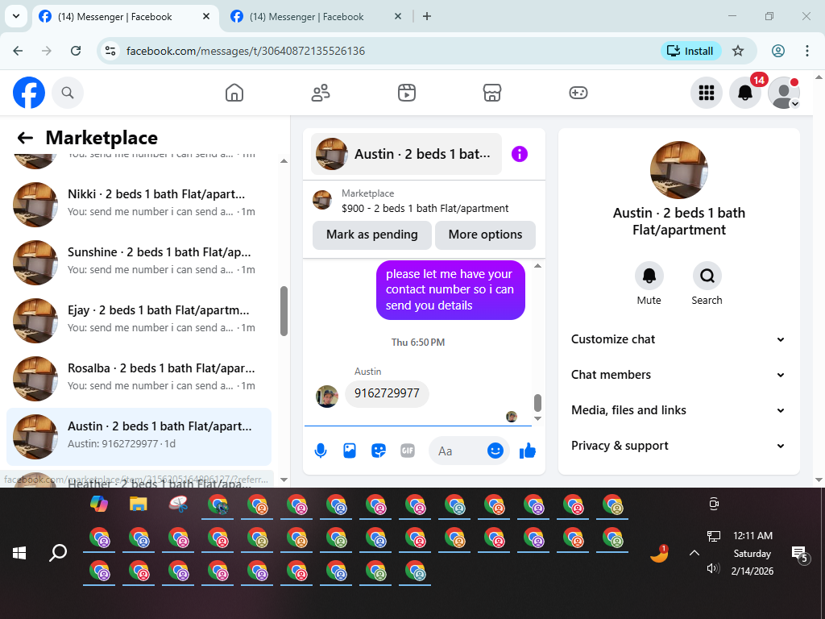
Task: Mute this conversation with bell
Action: tap(649, 276)
